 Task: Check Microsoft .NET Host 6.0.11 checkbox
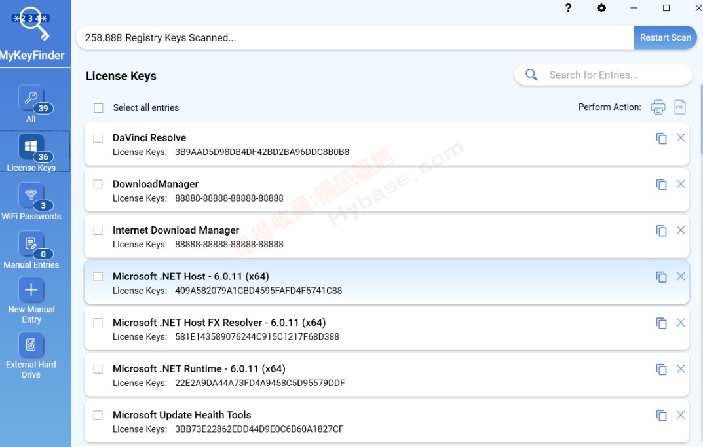pyautogui.click(x=98, y=276)
